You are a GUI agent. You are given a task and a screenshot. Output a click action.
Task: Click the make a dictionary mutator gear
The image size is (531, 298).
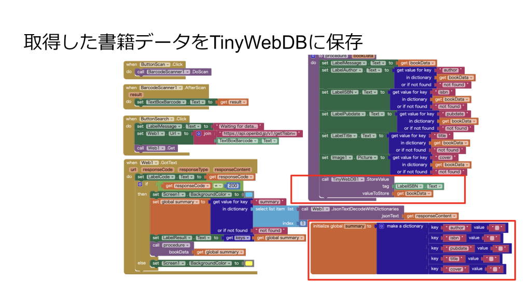click(382, 226)
